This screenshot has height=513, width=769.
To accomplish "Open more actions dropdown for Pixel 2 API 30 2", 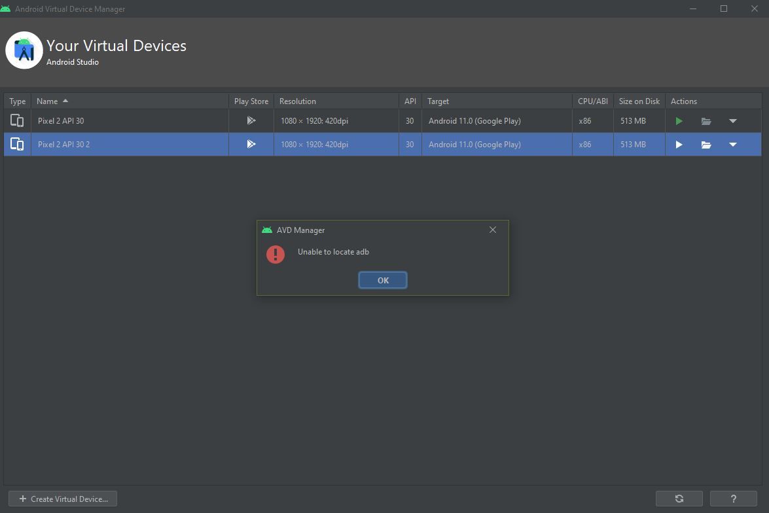I will pos(733,145).
